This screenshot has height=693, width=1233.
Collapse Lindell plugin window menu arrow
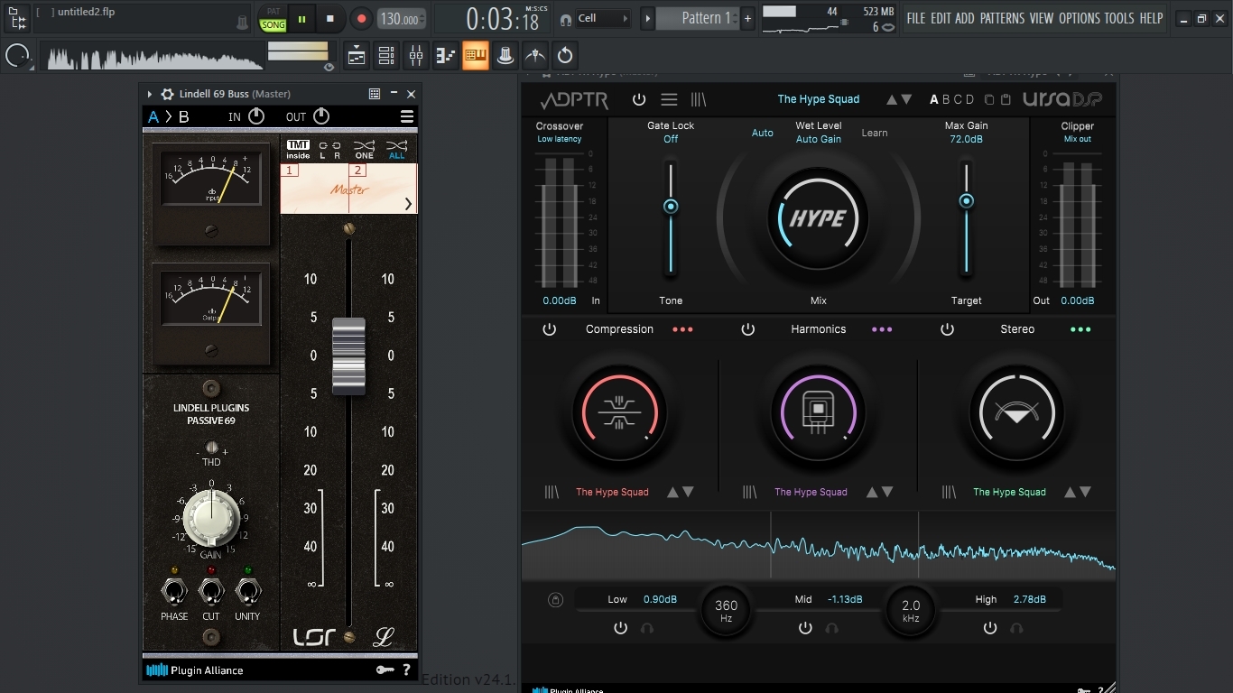(x=150, y=94)
